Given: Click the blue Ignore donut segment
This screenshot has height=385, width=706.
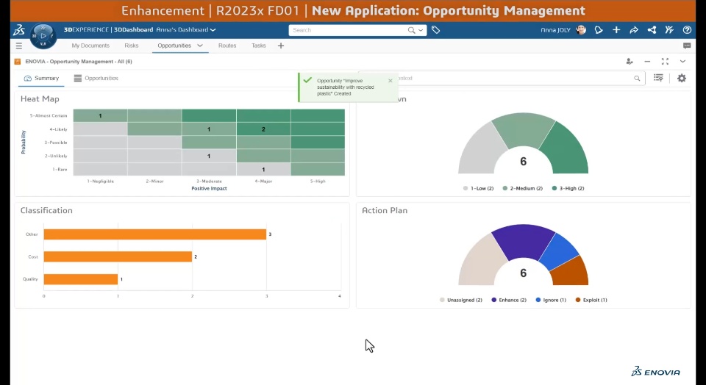Looking at the screenshot, I should [x=560, y=251].
